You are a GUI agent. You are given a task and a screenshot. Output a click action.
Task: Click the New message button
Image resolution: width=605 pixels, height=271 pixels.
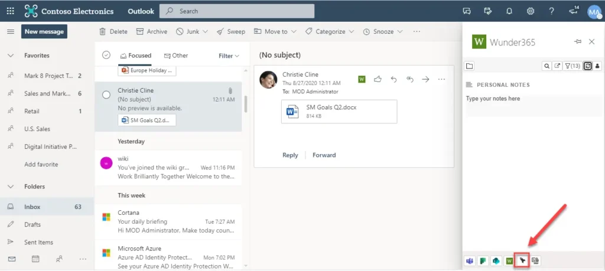click(x=44, y=31)
